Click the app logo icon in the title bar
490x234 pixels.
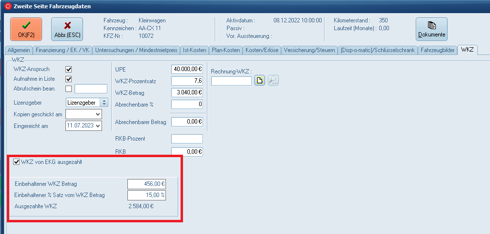(x=6, y=6)
